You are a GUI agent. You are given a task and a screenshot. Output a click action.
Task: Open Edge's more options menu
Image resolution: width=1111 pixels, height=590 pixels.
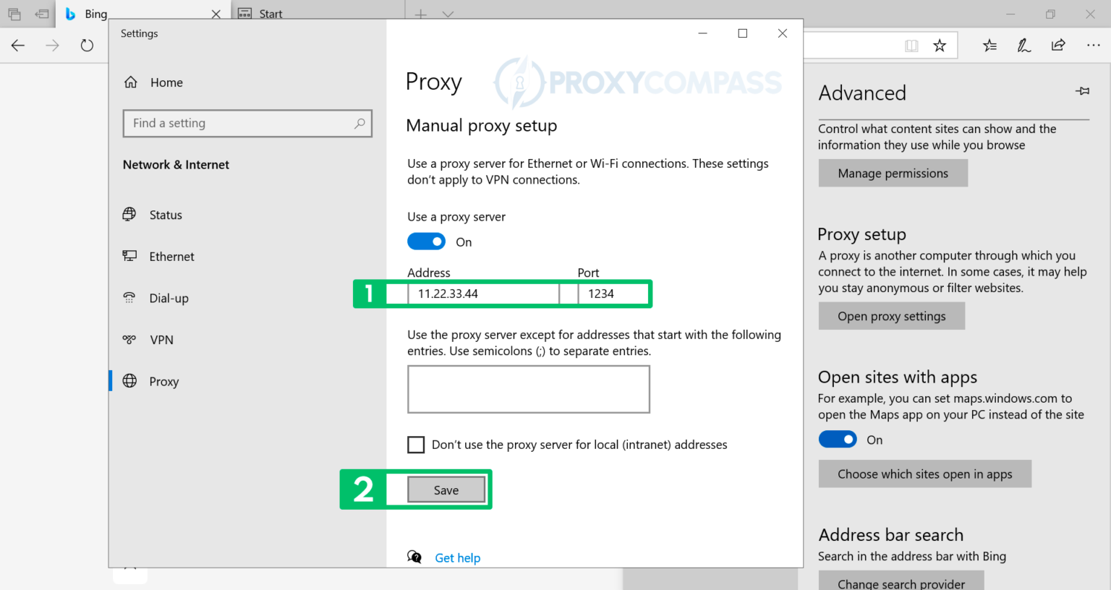click(x=1093, y=45)
